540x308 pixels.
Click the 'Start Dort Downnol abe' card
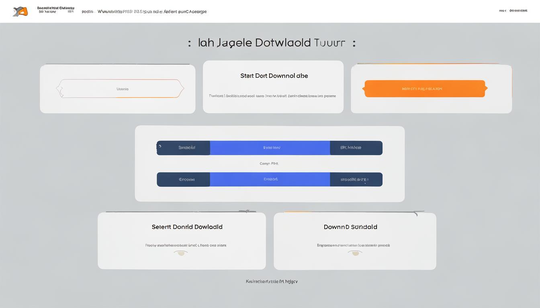pos(273,87)
